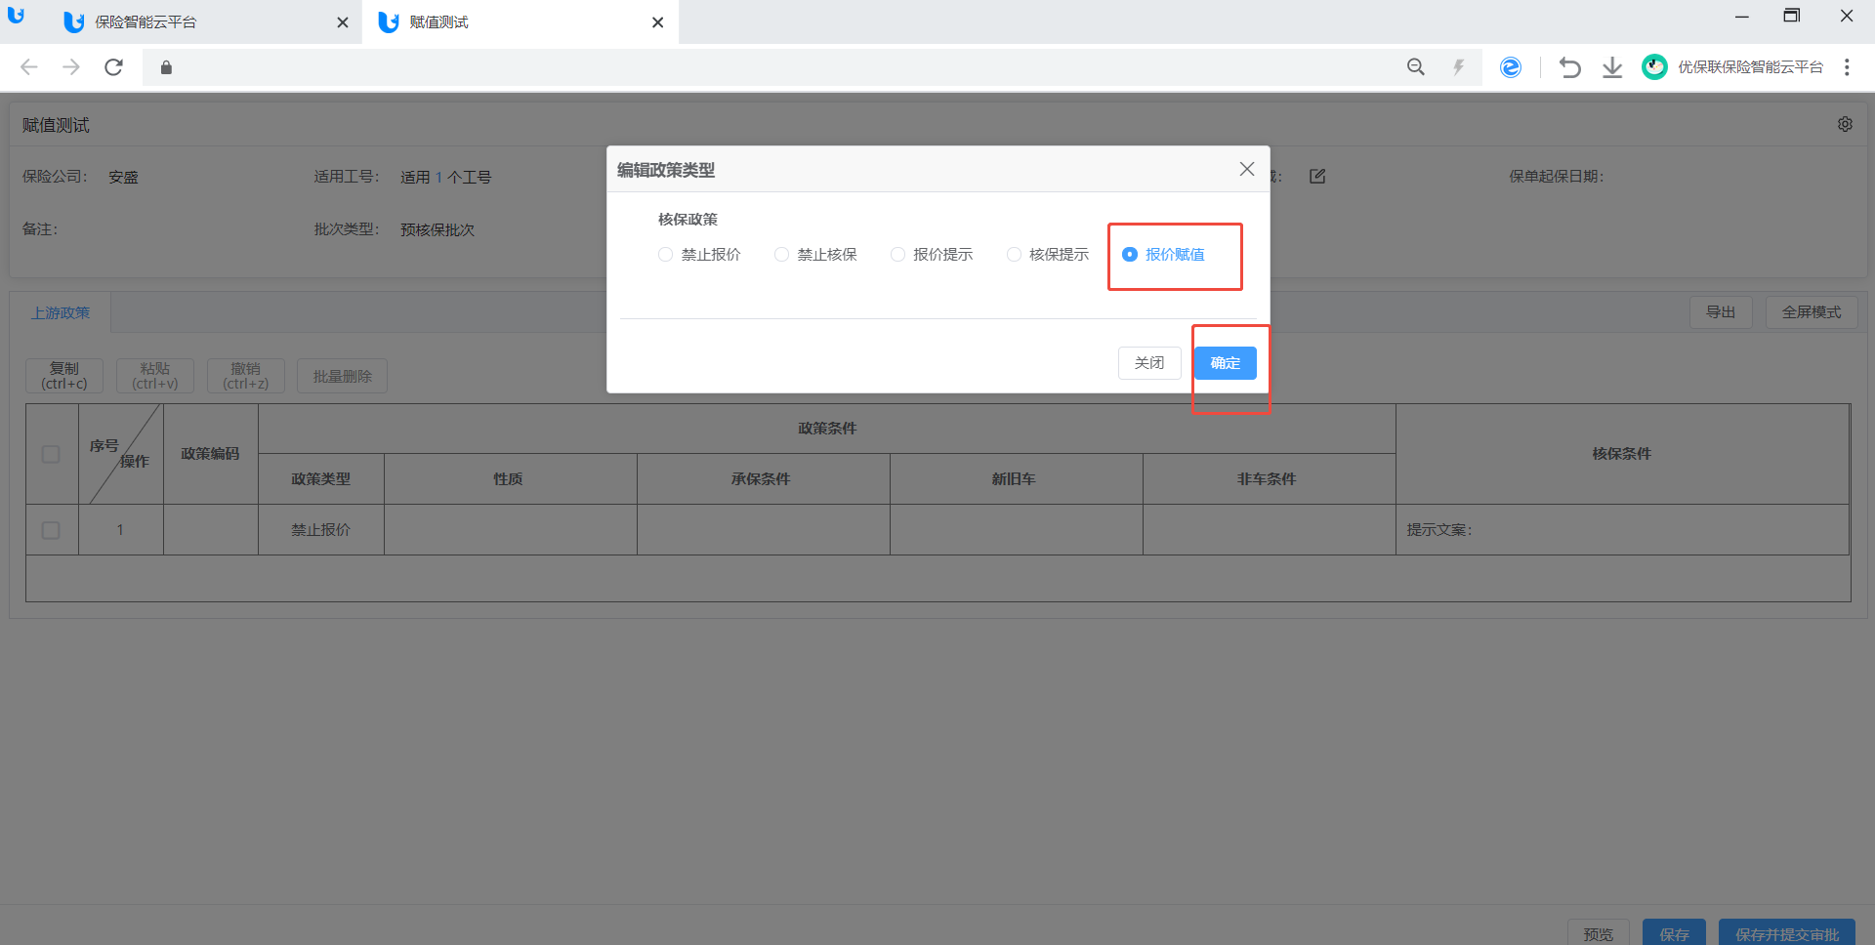Click the browser back arrow
The width and height of the screenshot is (1875, 945).
tap(29, 67)
